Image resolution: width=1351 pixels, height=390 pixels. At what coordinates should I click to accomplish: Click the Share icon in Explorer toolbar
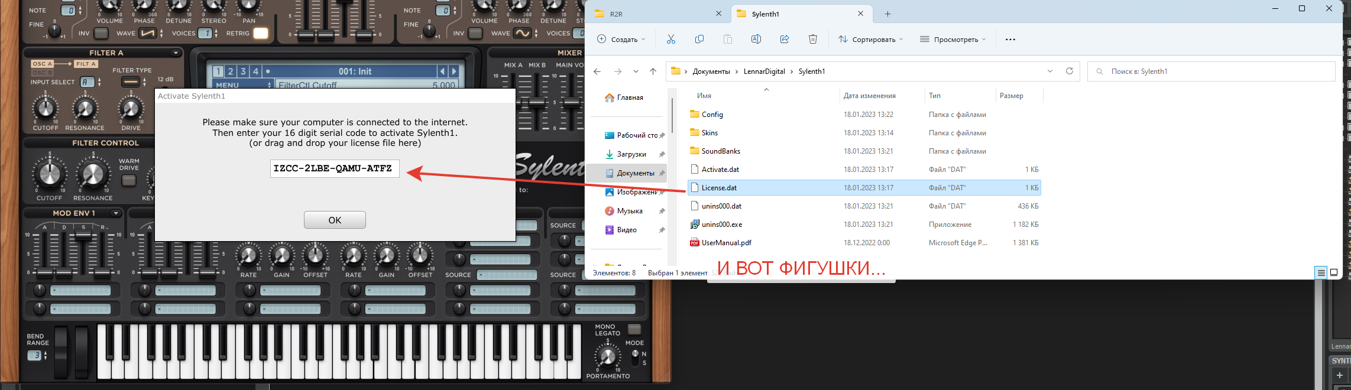(x=785, y=40)
